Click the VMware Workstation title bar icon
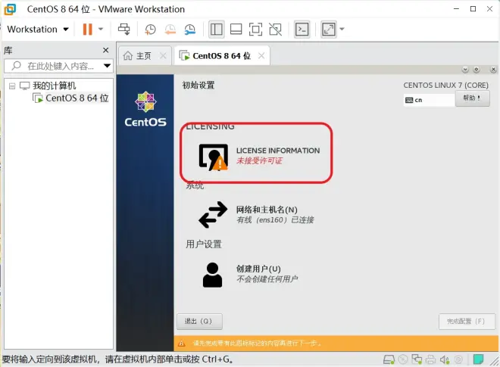Screen dimensions: 500x367 pos(10,9)
